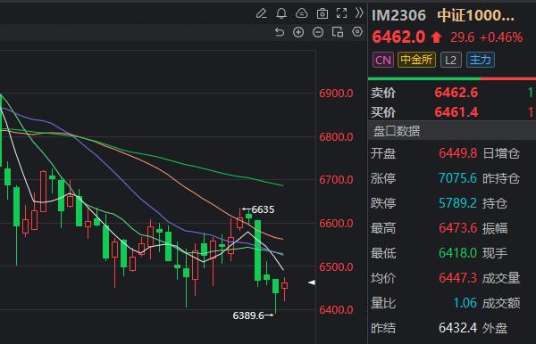The width and height of the screenshot is (536, 344).
Task: Click the 成交额 label
Action: [501, 303]
